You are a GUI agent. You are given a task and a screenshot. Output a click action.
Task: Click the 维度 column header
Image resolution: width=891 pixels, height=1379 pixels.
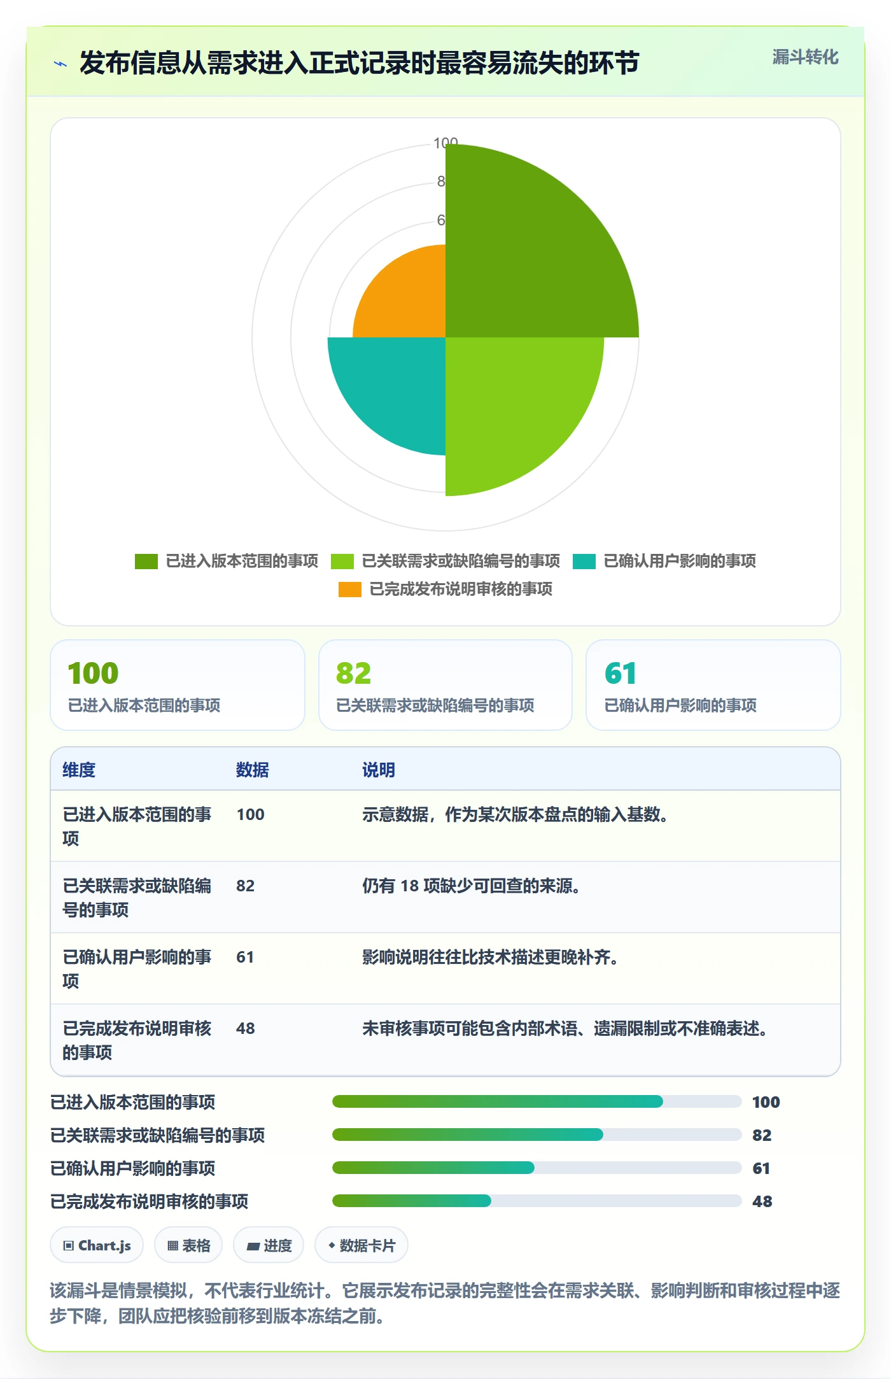tap(79, 770)
